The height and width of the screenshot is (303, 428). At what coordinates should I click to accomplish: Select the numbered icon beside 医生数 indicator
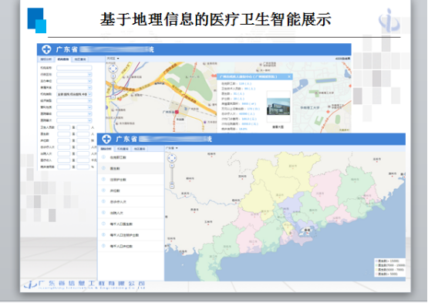(x=103, y=168)
